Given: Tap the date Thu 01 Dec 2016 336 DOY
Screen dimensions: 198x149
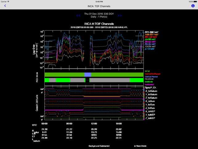Looking at the screenshot, I should (99, 14).
